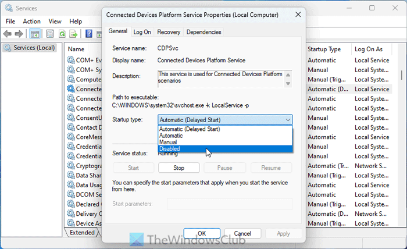Click service name value CDPSvc

point(167,48)
